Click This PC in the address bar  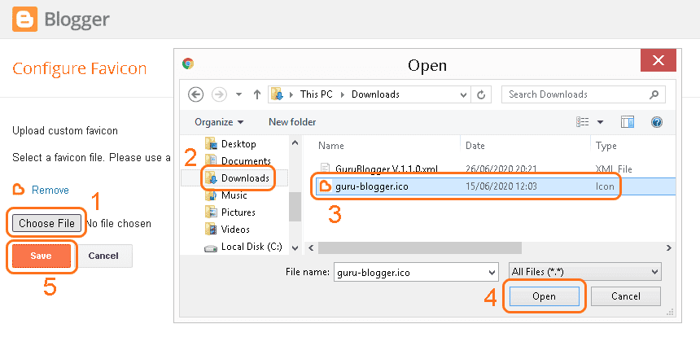316,94
